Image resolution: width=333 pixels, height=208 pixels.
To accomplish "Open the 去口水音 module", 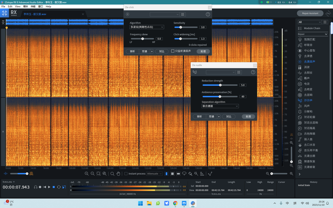I will coord(310,145).
